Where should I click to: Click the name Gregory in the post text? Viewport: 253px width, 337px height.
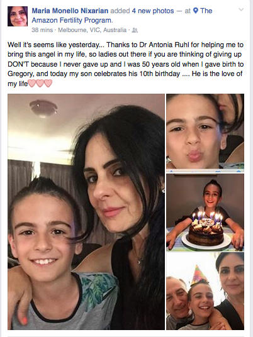pyautogui.click(x=20, y=74)
